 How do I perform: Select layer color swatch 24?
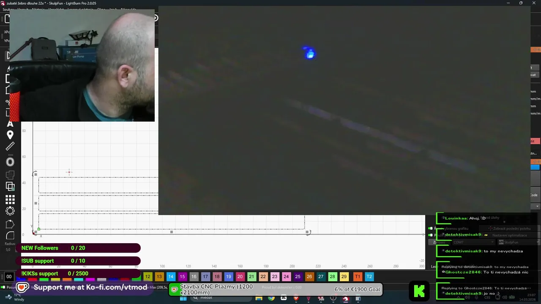(286, 277)
